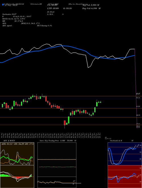Viewport: 142px width, 188px height.
Task: Click the 'SI 14/3: 33.18 / 59.97' reading
Action: click(x=22, y=17)
